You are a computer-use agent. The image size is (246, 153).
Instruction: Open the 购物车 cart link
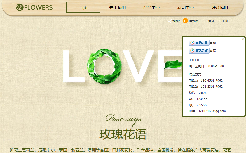point(177,21)
